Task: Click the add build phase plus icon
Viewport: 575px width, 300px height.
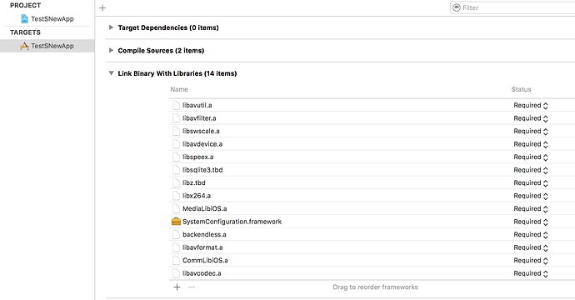Action: (x=102, y=7)
